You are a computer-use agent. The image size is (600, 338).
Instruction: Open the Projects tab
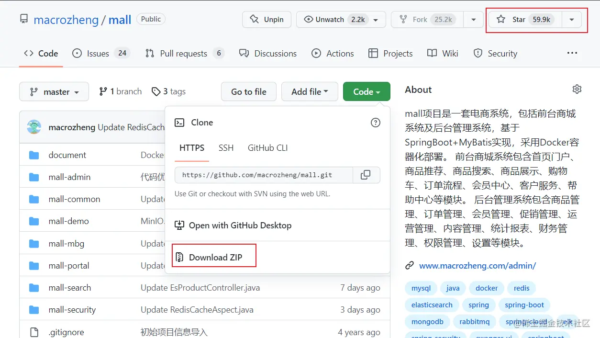tap(390, 53)
